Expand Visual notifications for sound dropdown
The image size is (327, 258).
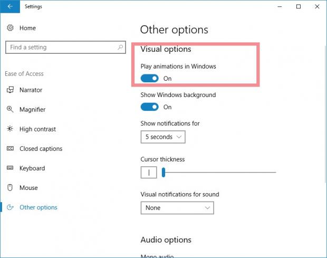point(177,208)
